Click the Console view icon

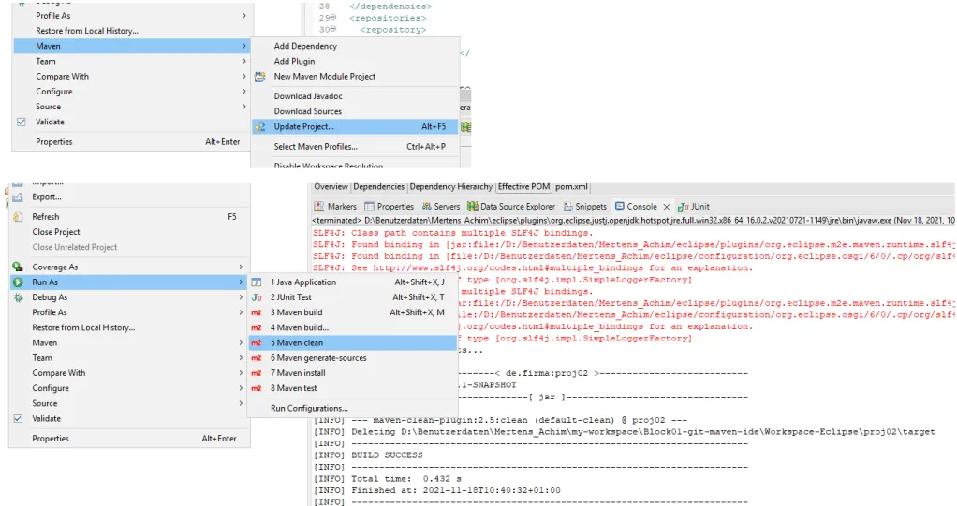[x=620, y=207]
